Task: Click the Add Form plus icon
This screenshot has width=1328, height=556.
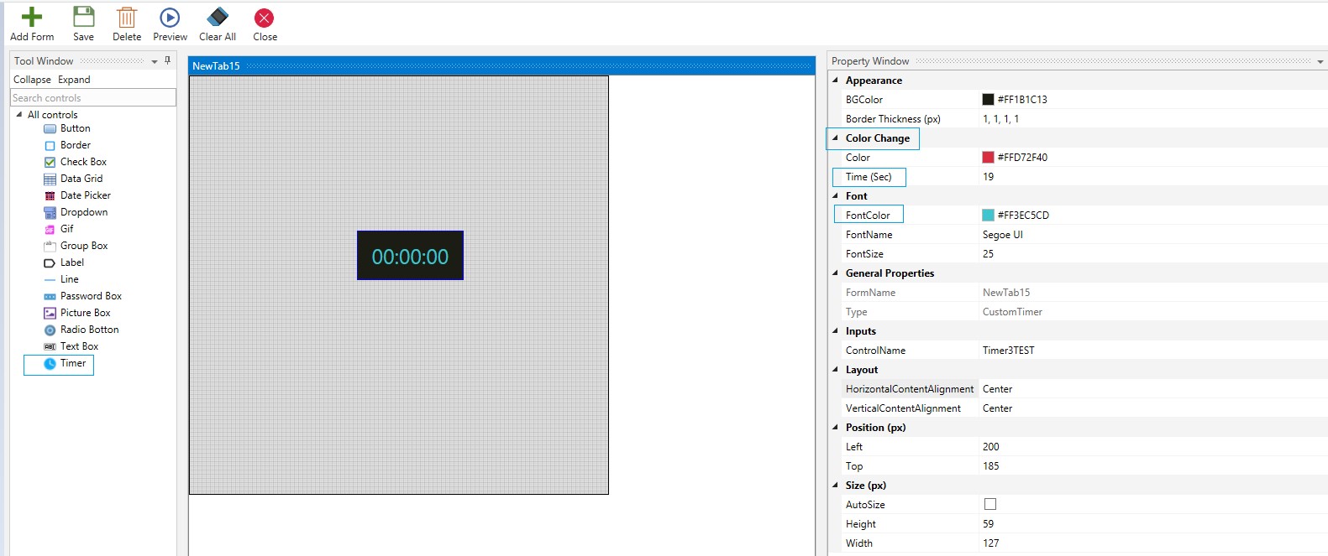Action: point(32,18)
